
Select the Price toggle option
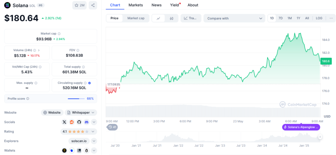pos(115,18)
